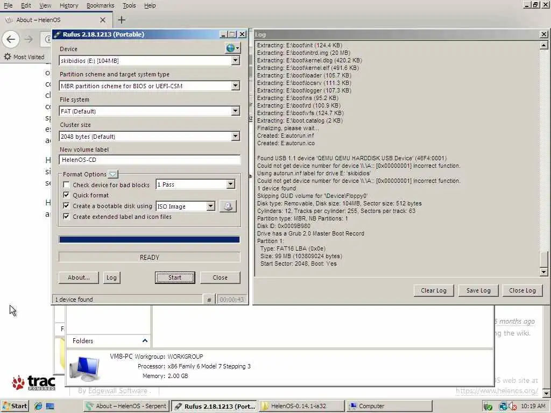Viewport: 551px width, 413px height.
Task: Switch to Computer taskbar window
Action: [389, 406]
